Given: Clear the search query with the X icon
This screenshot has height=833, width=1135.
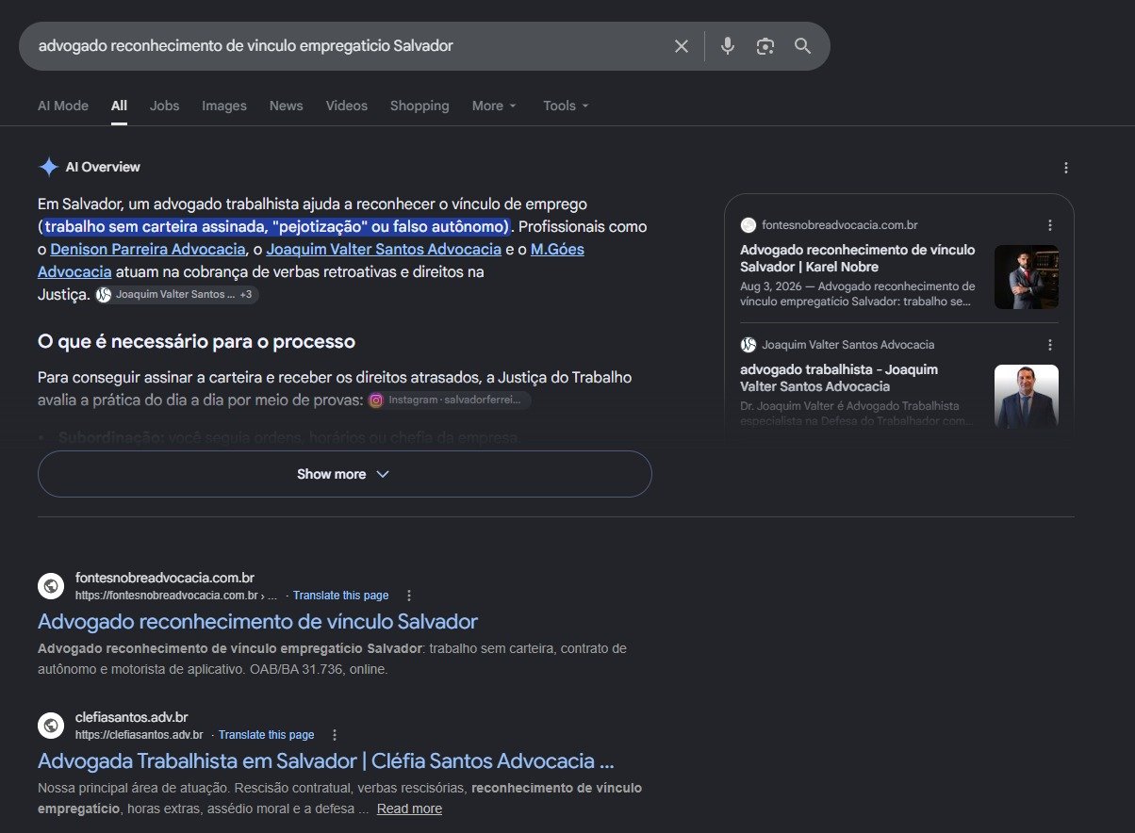Looking at the screenshot, I should (682, 46).
